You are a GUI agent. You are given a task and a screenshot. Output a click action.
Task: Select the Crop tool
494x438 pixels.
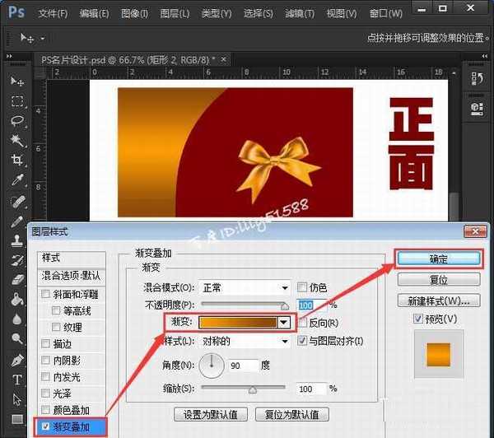click(16, 161)
